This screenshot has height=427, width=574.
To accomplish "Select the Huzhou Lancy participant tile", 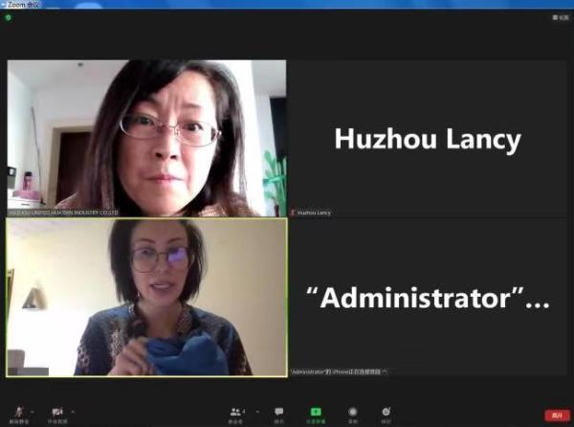I will click(428, 139).
